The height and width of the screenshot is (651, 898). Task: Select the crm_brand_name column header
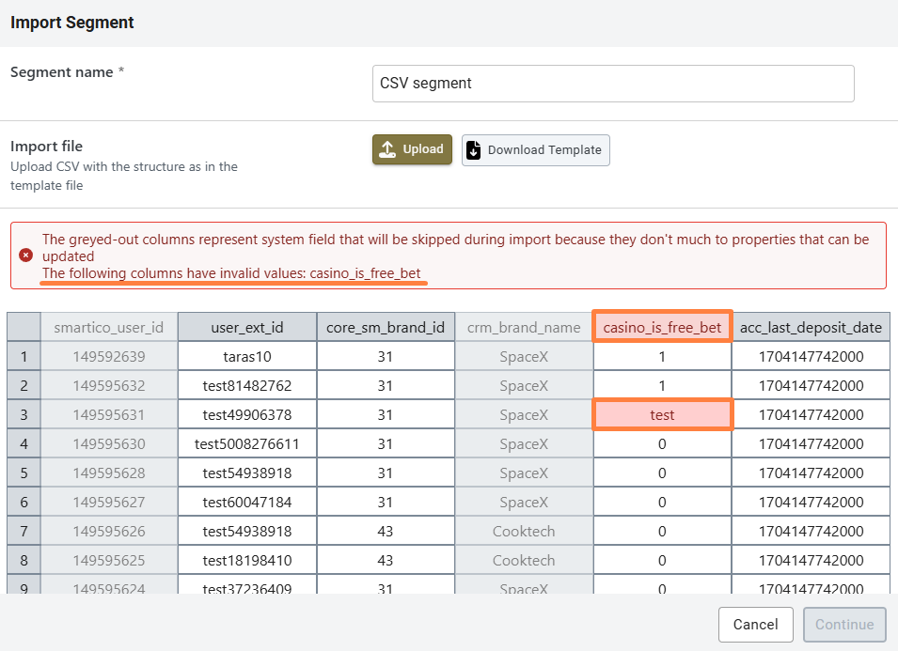point(524,327)
